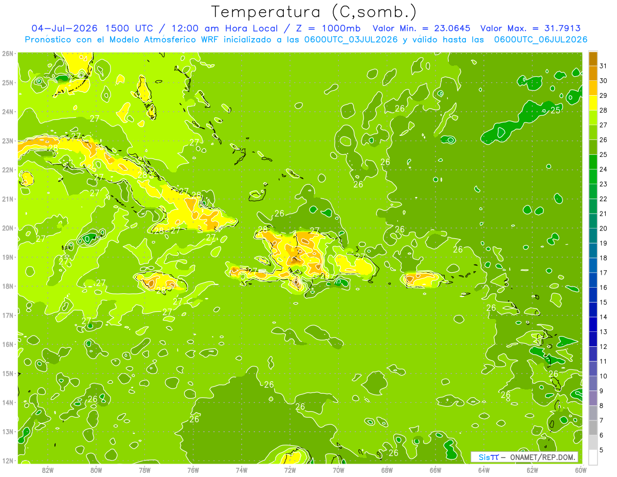
Task: Click the 14N latitude axis label
Action: click(7, 402)
